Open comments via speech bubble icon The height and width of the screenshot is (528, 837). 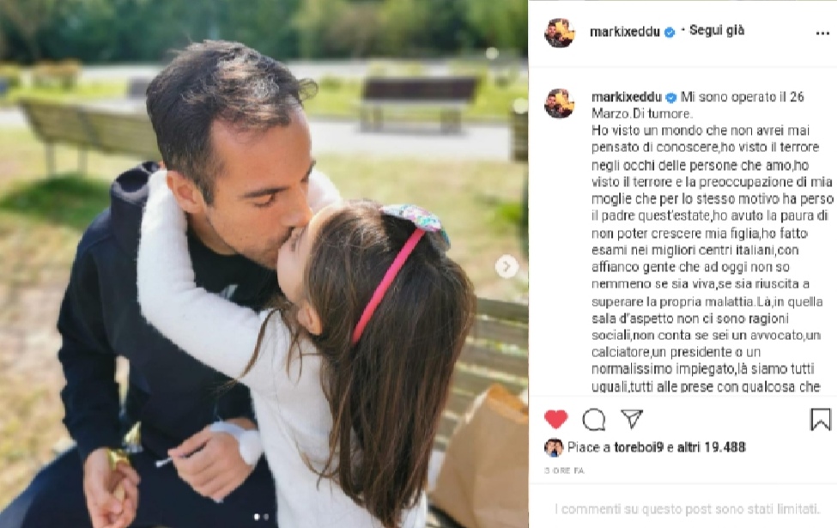click(x=593, y=420)
